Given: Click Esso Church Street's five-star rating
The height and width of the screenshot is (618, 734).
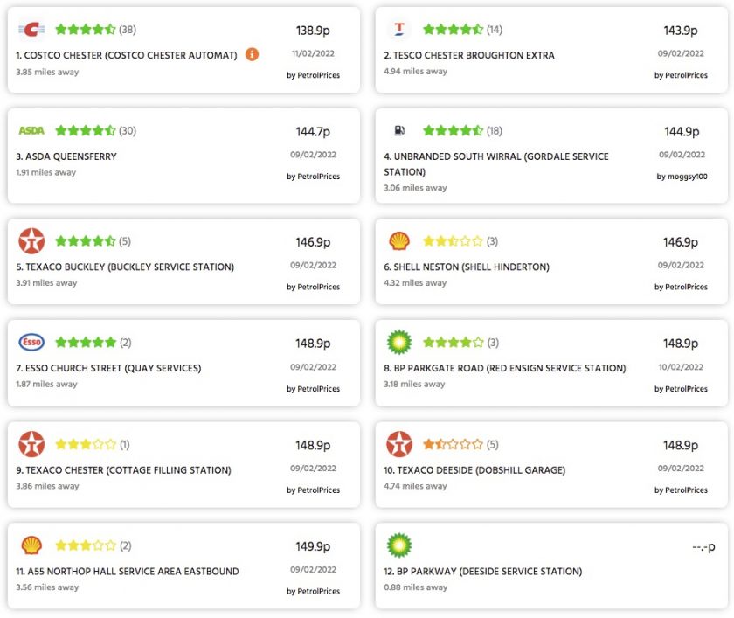Looking at the screenshot, I should pyautogui.click(x=86, y=343).
